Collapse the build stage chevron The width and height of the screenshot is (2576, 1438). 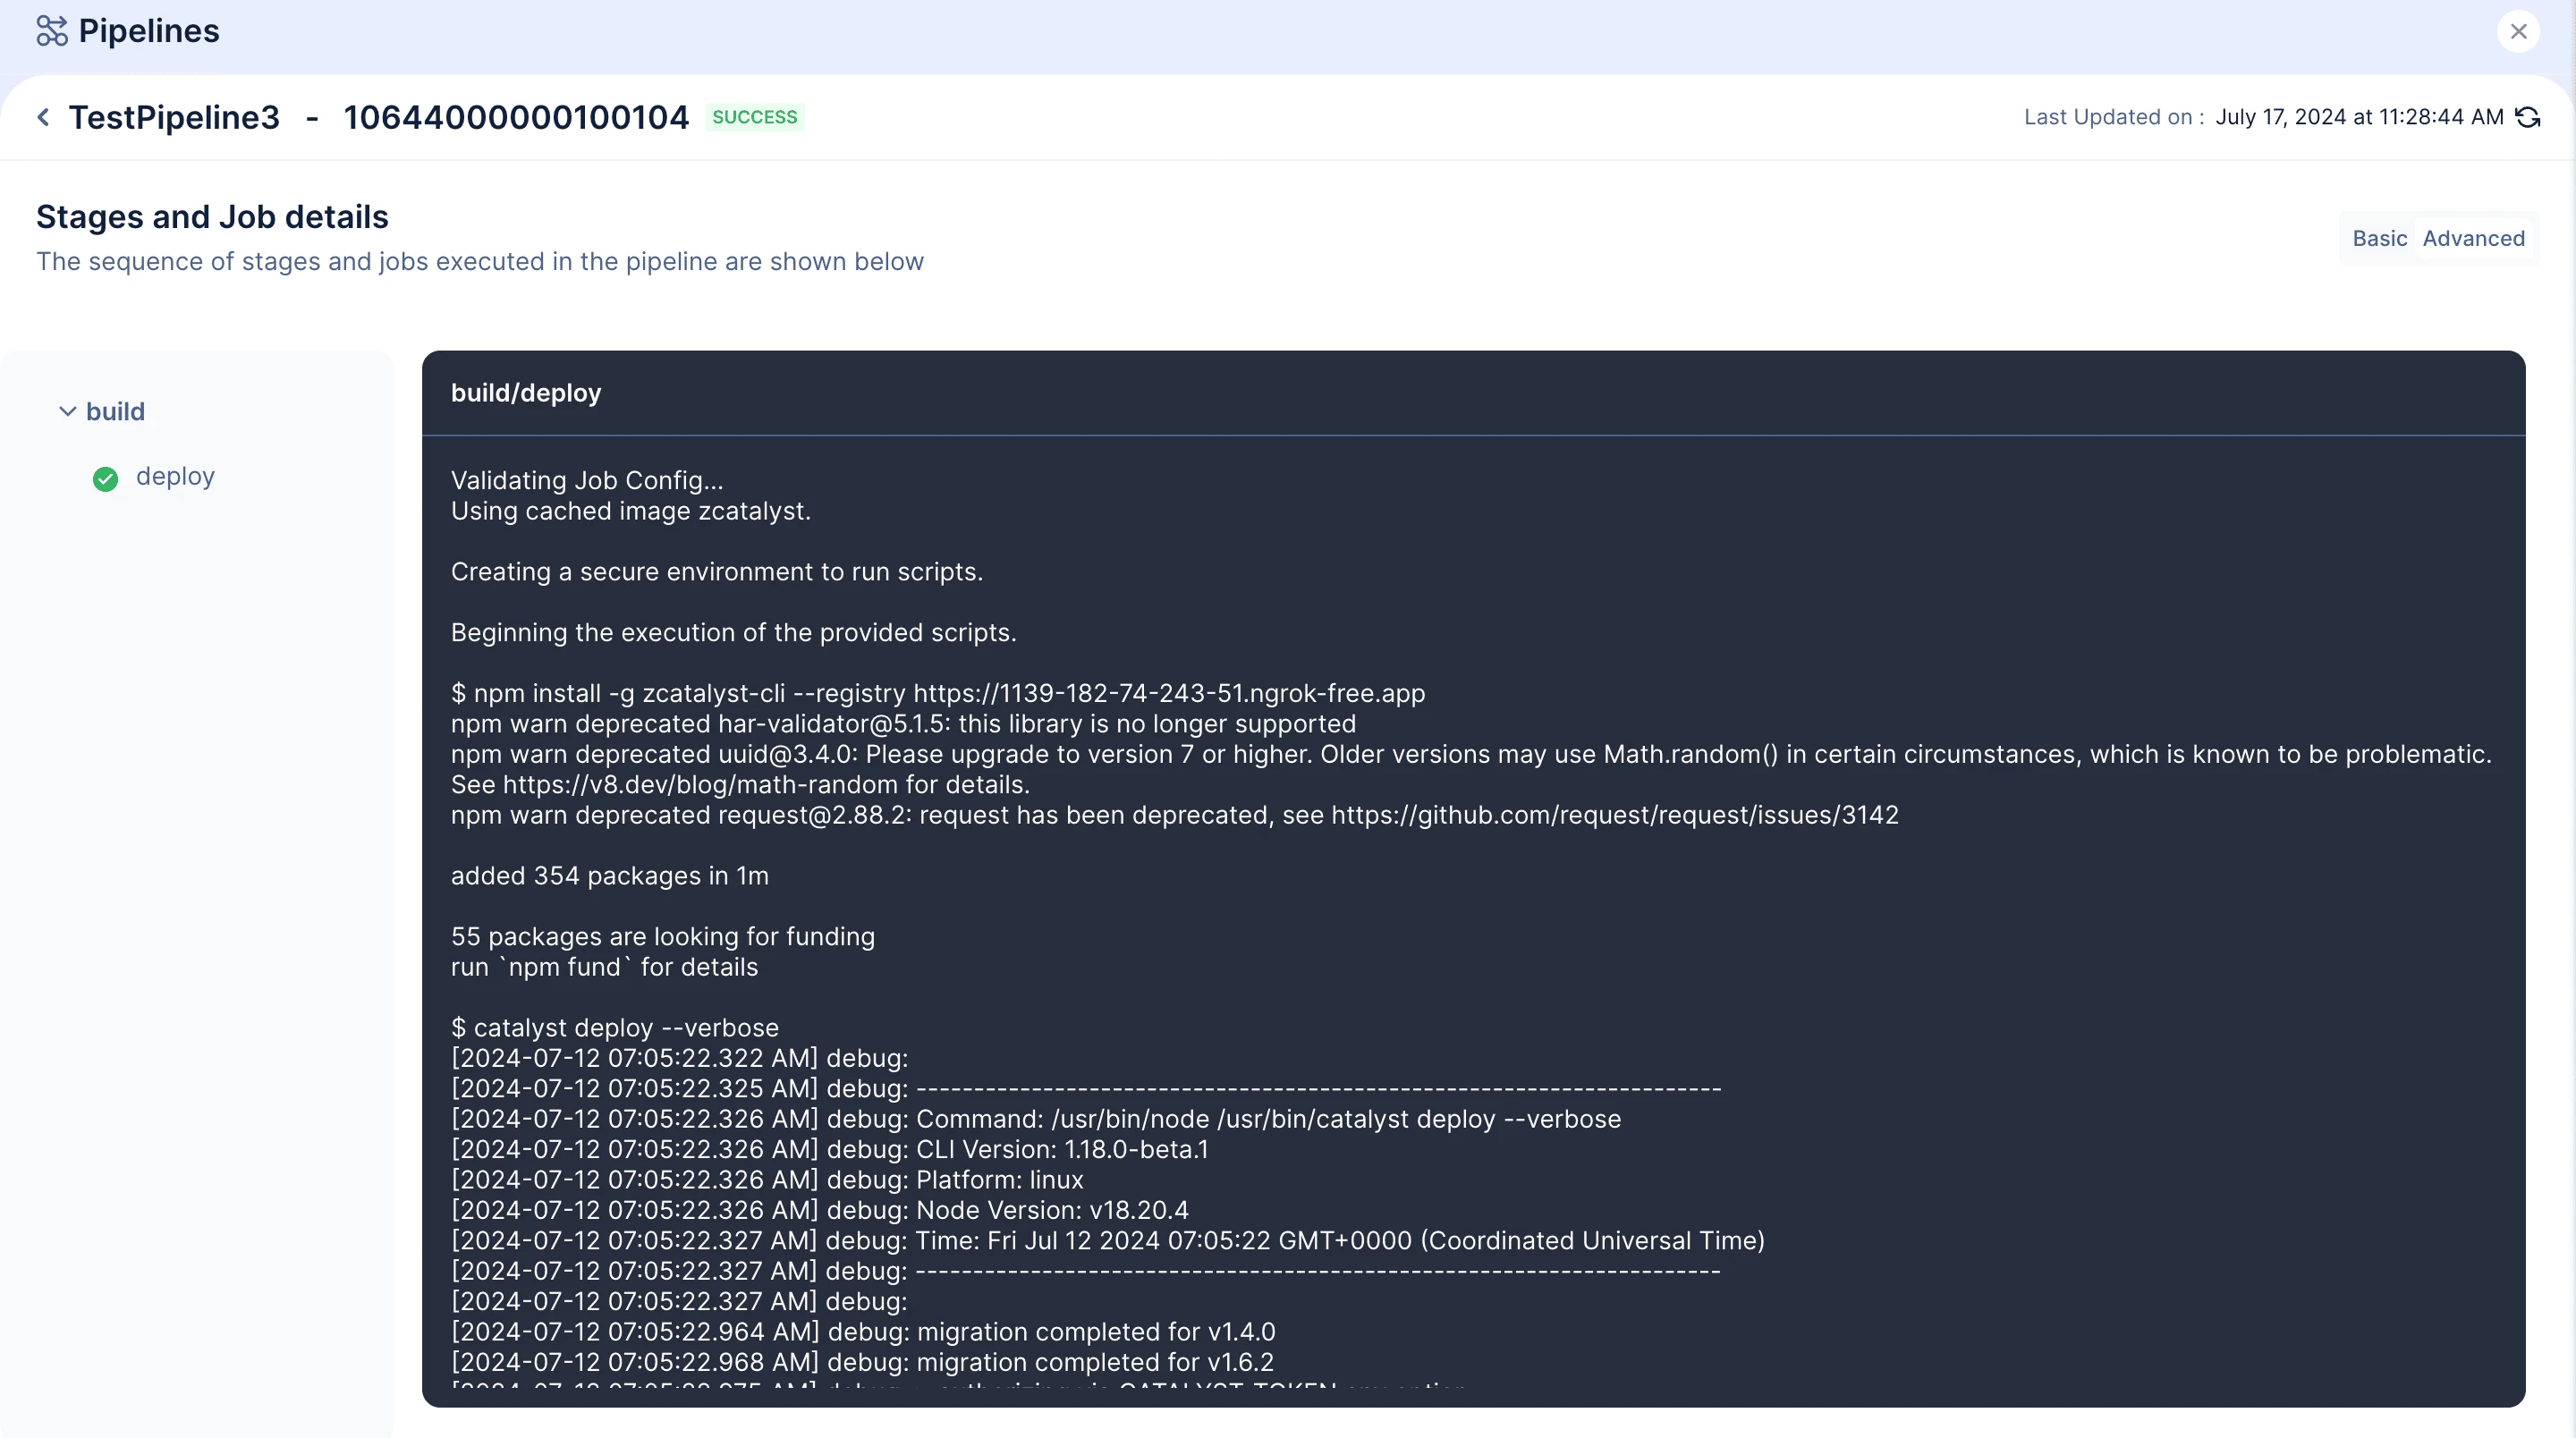(67, 411)
